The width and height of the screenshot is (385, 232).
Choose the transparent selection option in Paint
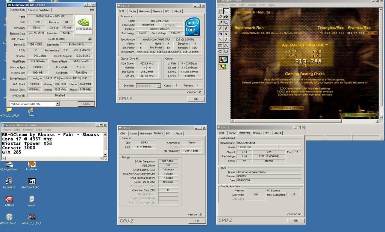pyautogui.click(x=223, y=67)
